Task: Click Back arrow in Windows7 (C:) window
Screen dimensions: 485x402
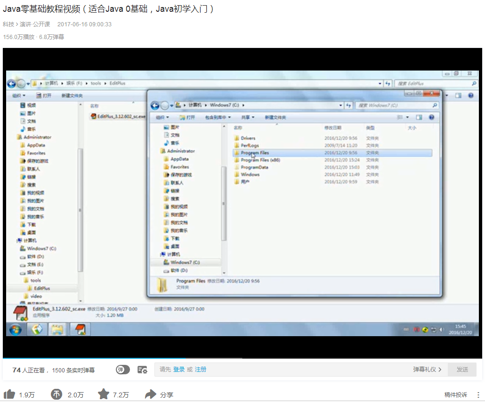Action: [x=155, y=106]
